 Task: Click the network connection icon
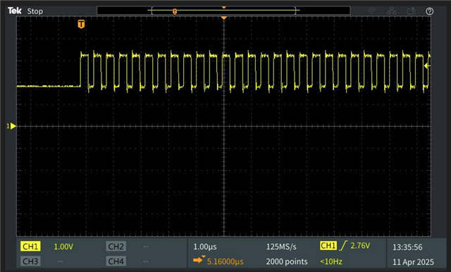coord(392,11)
